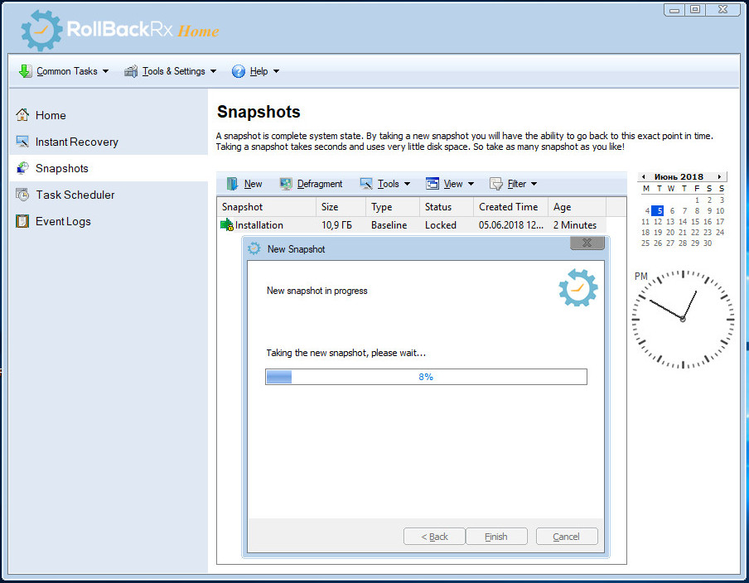749x583 pixels.
Task: Click the Event Logs notebook icon
Action: pyautogui.click(x=22, y=221)
